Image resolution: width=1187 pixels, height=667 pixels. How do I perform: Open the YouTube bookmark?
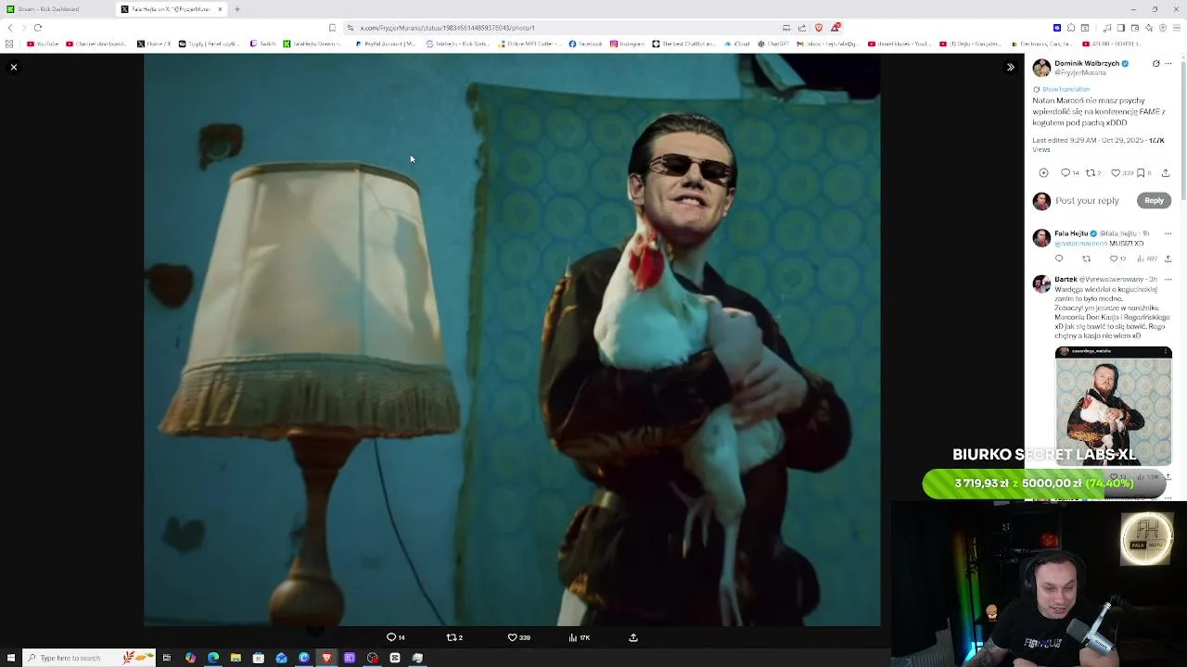43,44
